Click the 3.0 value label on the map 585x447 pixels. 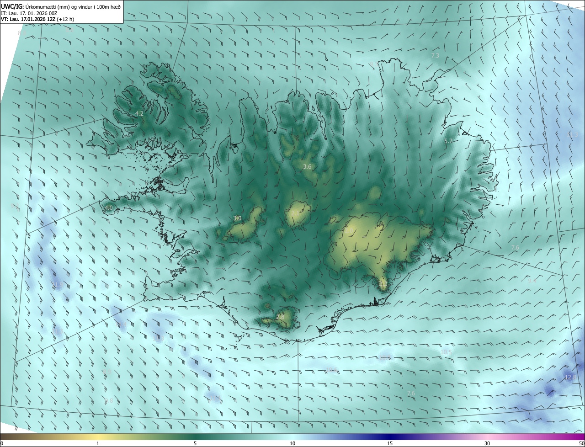click(237, 218)
